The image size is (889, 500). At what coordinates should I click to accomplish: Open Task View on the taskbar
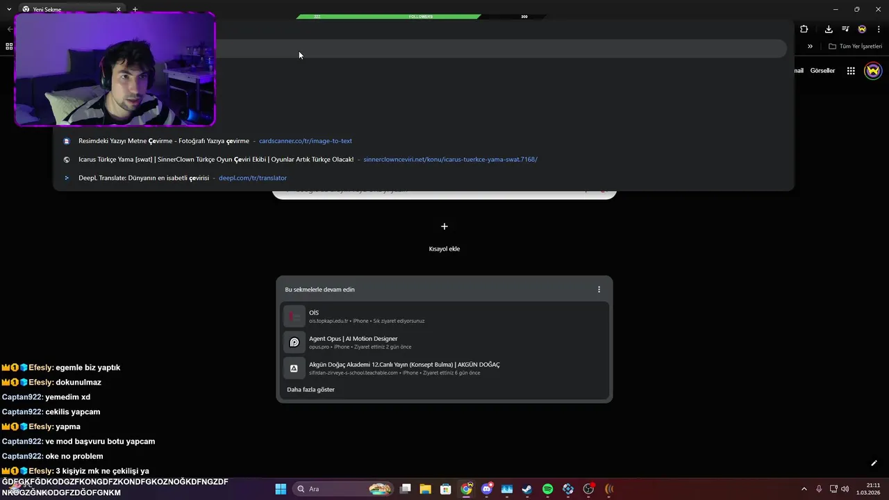[x=406, y=489]
